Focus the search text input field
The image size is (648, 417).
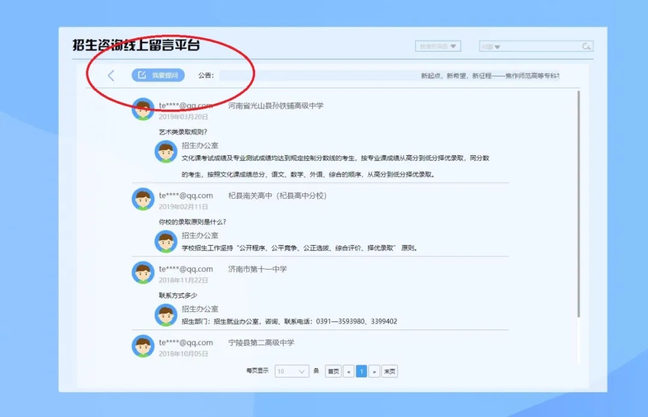pos(541,47)
